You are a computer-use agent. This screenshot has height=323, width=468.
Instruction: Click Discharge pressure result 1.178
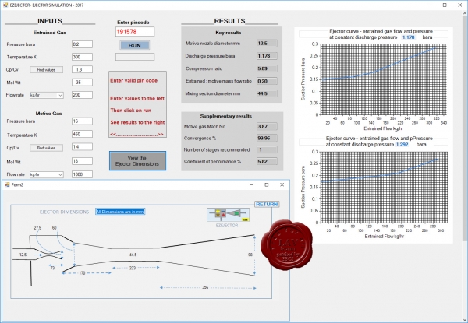tap(267, 56)
